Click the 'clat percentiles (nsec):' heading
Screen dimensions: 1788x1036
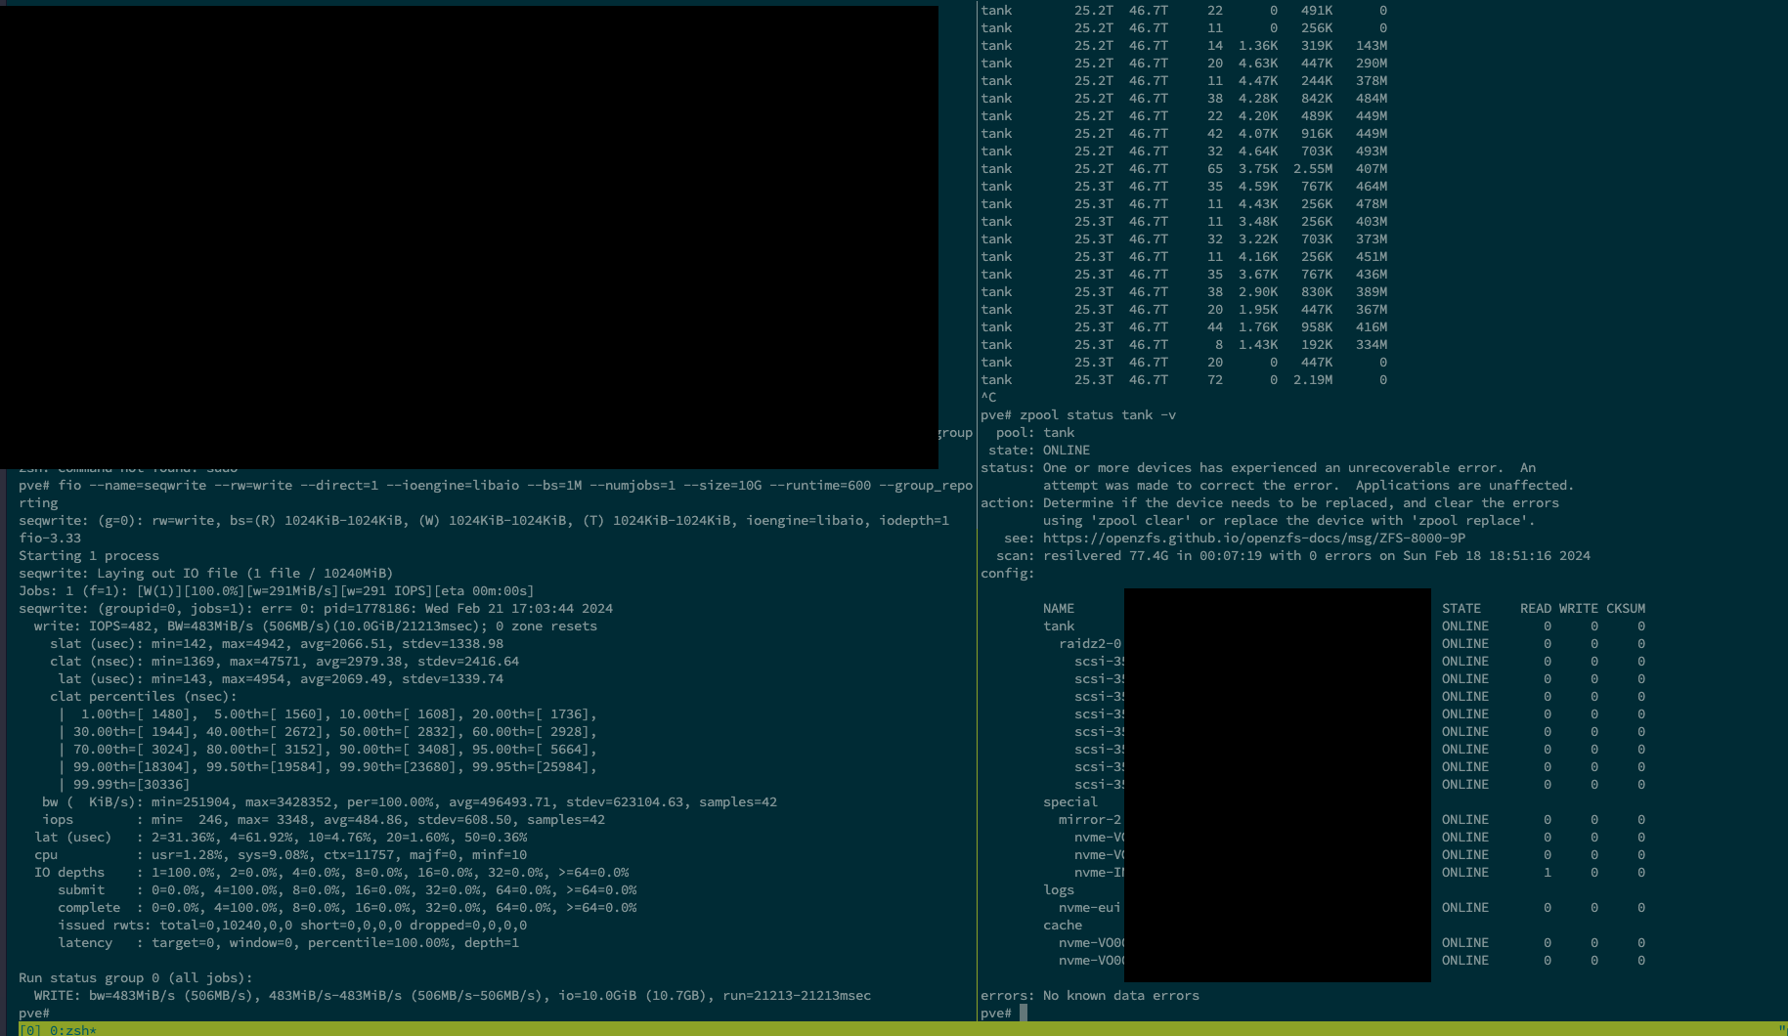pyautogui.click(x=144, y=696)
